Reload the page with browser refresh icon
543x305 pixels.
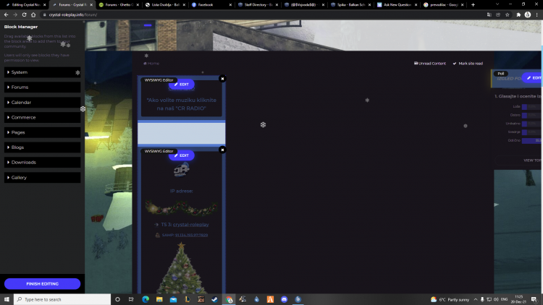pos(23,14)
